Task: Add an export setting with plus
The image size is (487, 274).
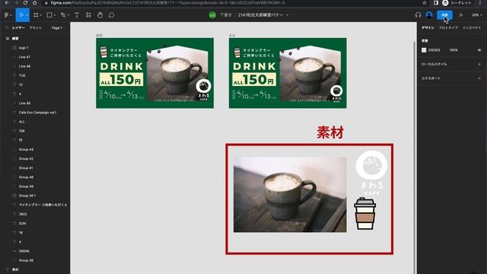Action: (x=479, y=78)
